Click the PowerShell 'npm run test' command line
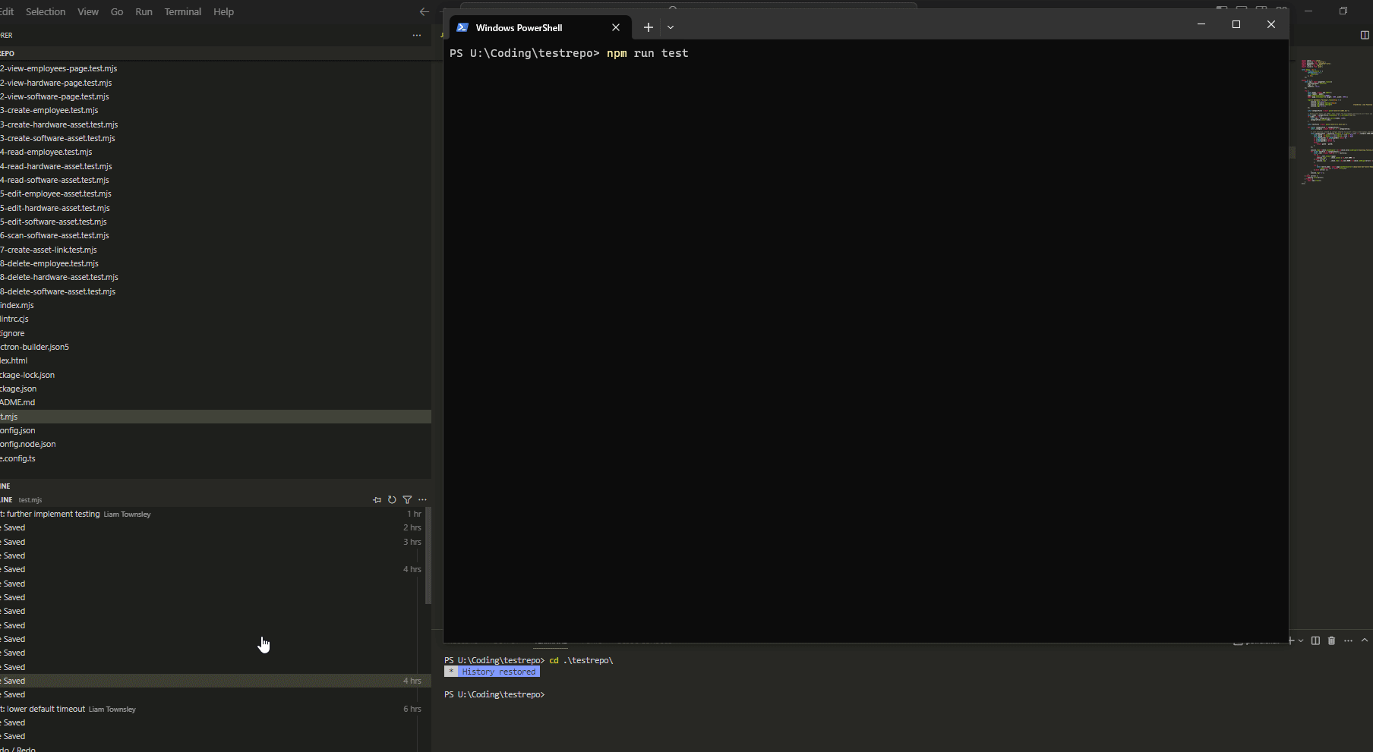 569,53
